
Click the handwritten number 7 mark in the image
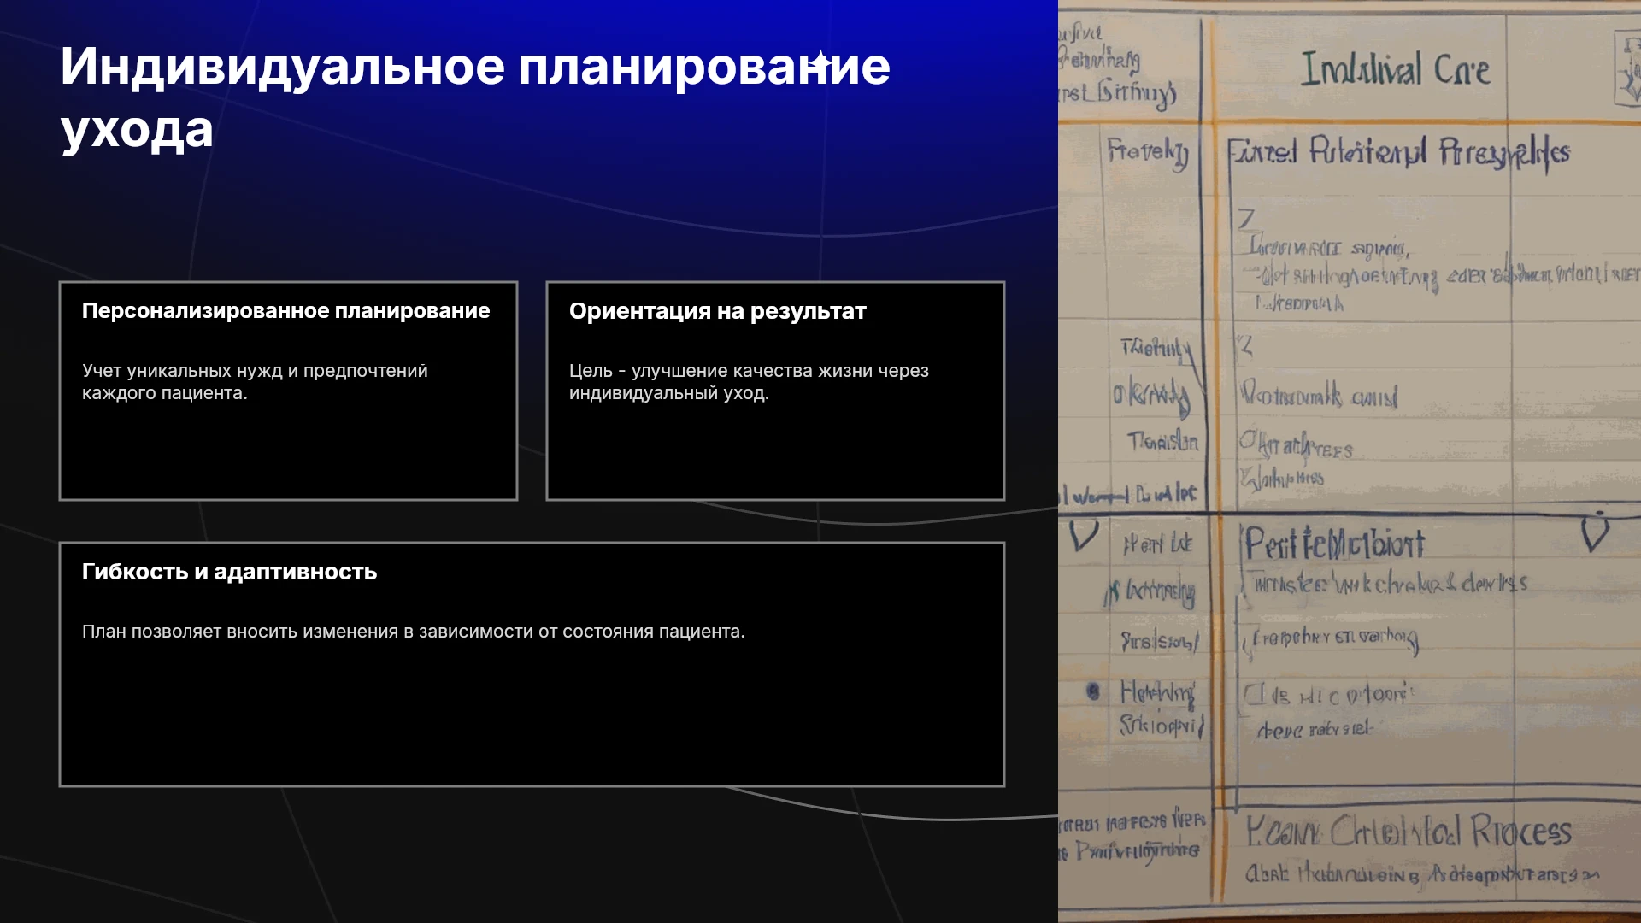(1246, 219)
